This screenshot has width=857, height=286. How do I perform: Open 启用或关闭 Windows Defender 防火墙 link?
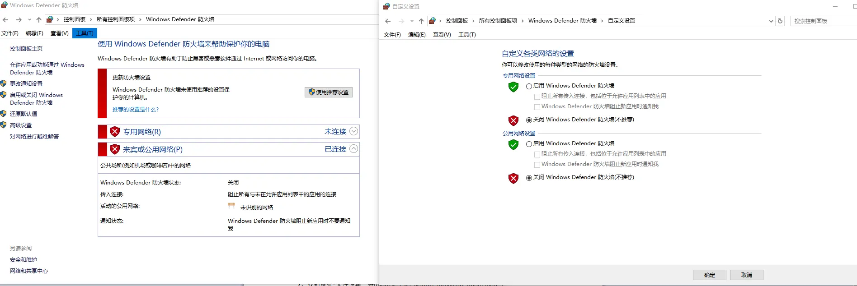(36, 99)
